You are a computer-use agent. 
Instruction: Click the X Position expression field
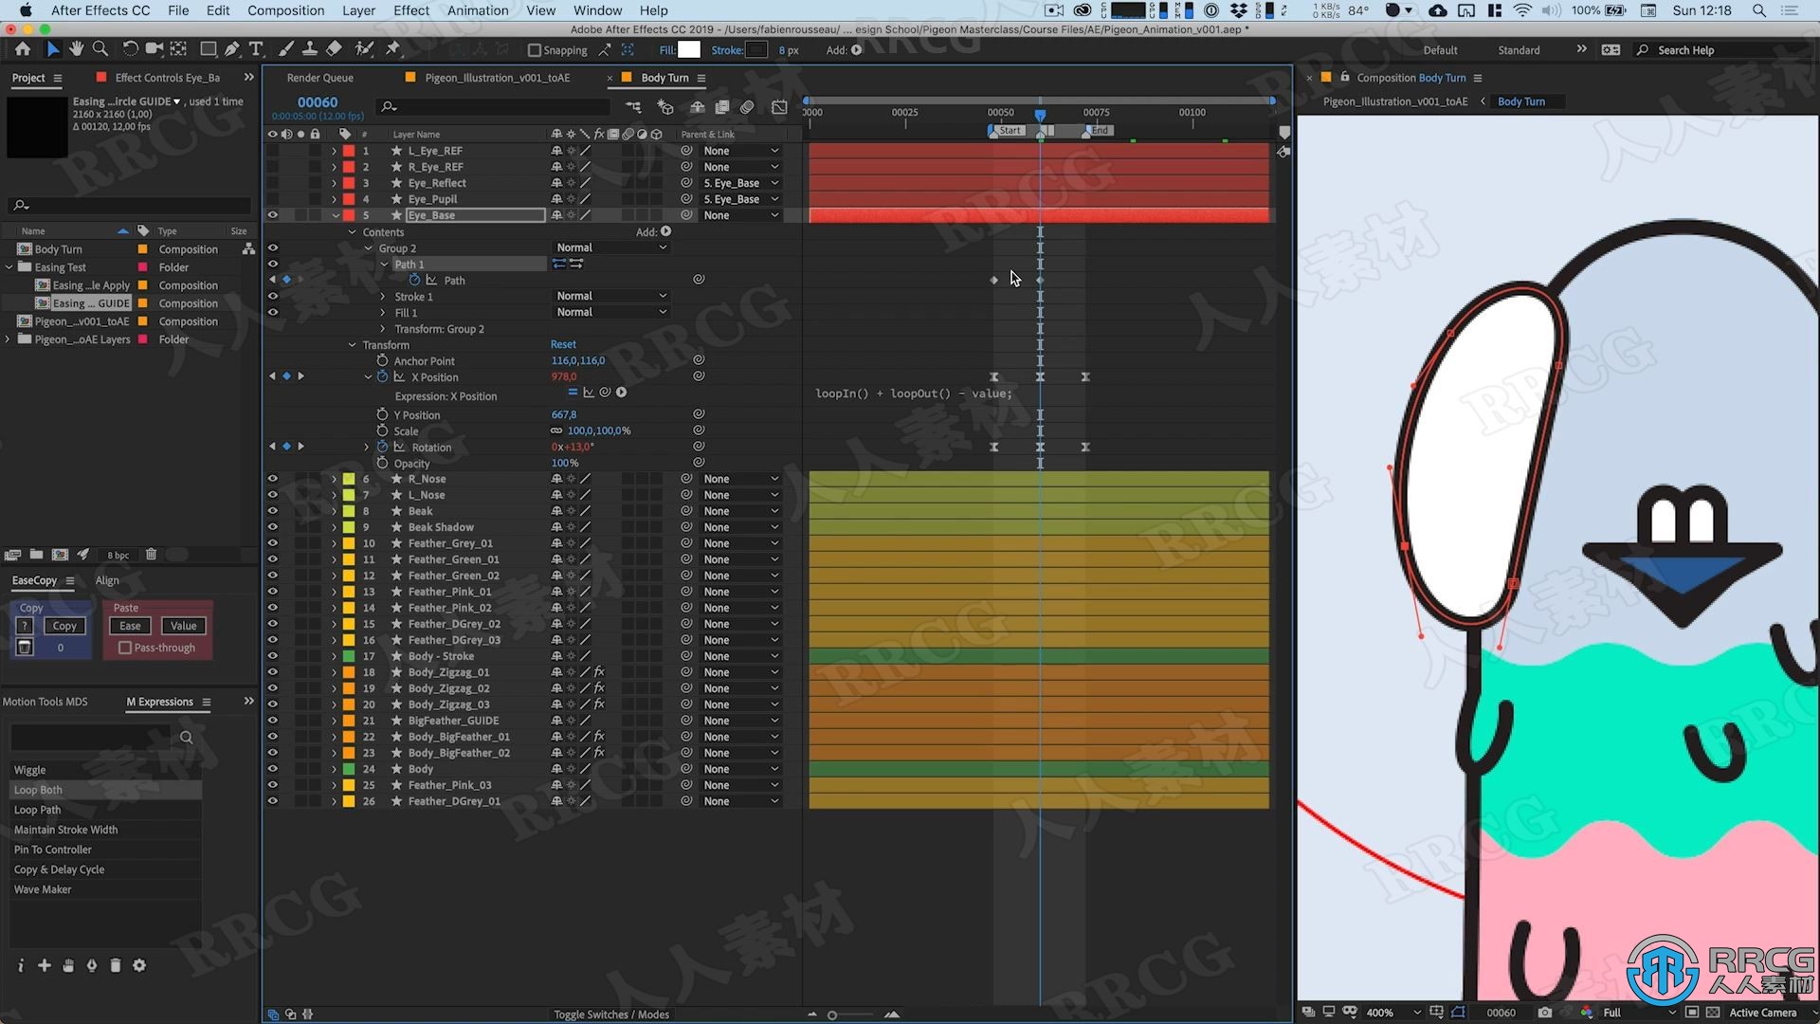913,393
